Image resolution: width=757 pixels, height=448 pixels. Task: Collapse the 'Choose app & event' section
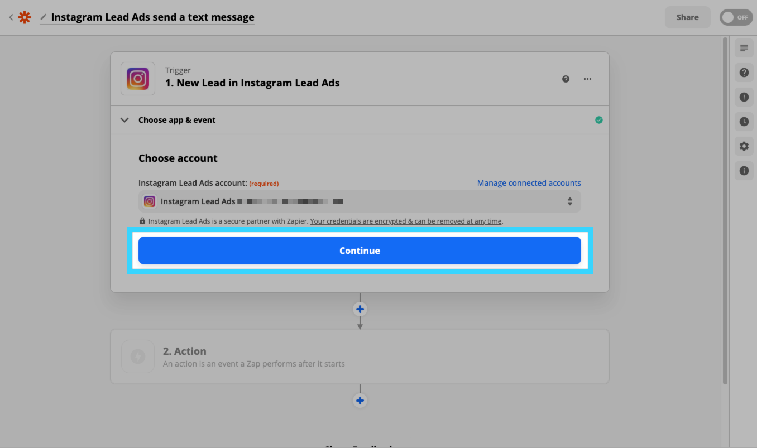tap(360, 120)
